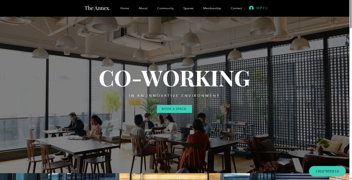Click the ログイン login text link
The width and height of the screenshot is (352, 180).
coord(262,8)
